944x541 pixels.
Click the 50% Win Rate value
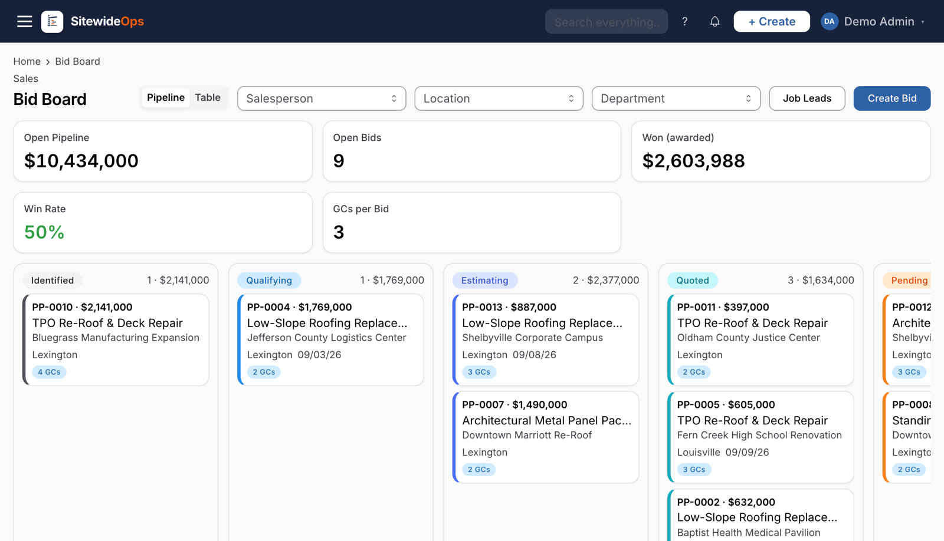point(44,232)
